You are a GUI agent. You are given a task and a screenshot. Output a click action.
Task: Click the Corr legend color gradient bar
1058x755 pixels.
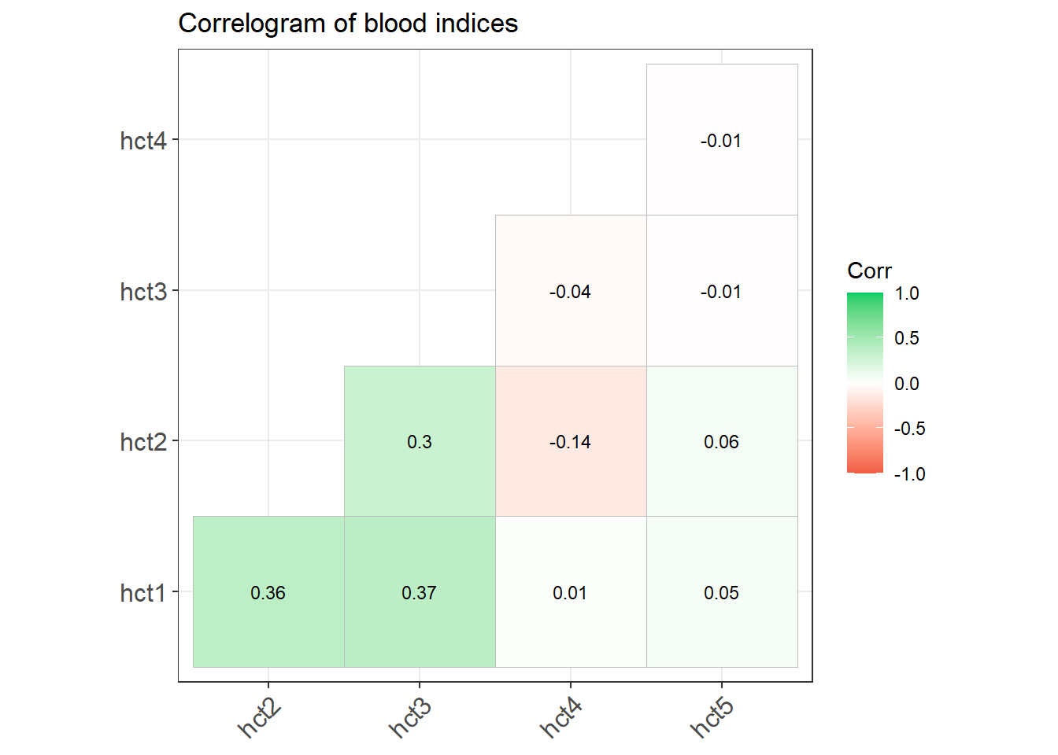pos(865,383)
